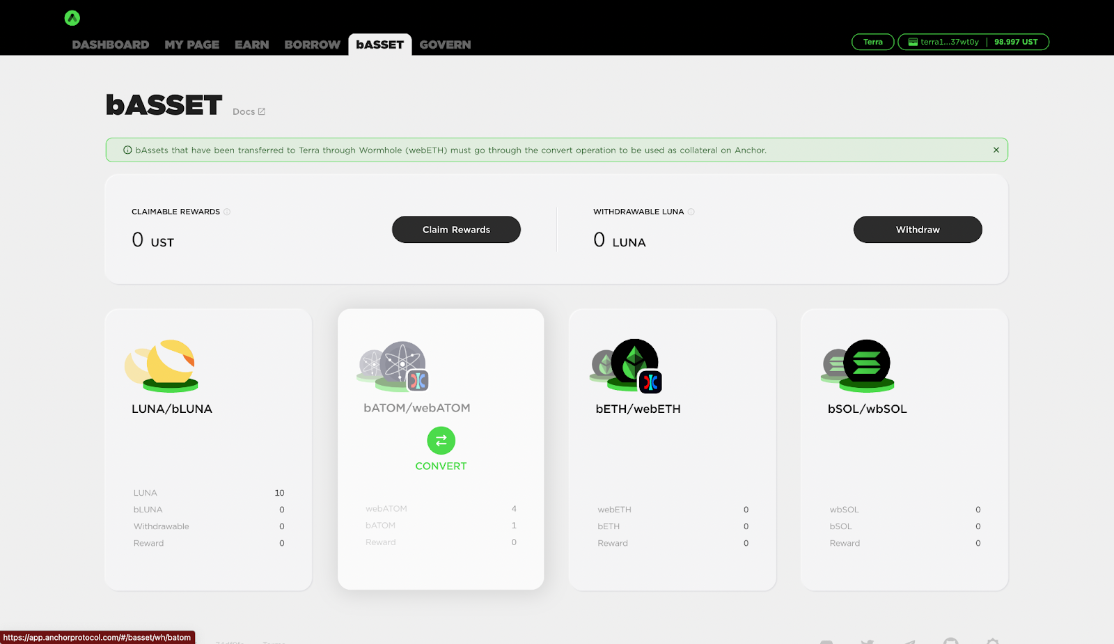This screenshot has width=1114, height=644.
Task: Click the Withdrawable Luna info icon
Action: click(x=691, y=212)
